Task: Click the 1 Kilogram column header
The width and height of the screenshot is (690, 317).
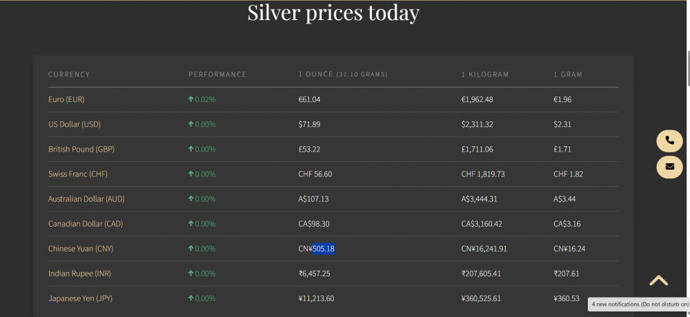Action: 485,74
